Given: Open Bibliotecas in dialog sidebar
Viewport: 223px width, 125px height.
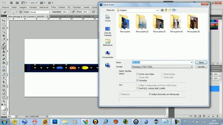Looking at the screenshot, I should 108,42.
